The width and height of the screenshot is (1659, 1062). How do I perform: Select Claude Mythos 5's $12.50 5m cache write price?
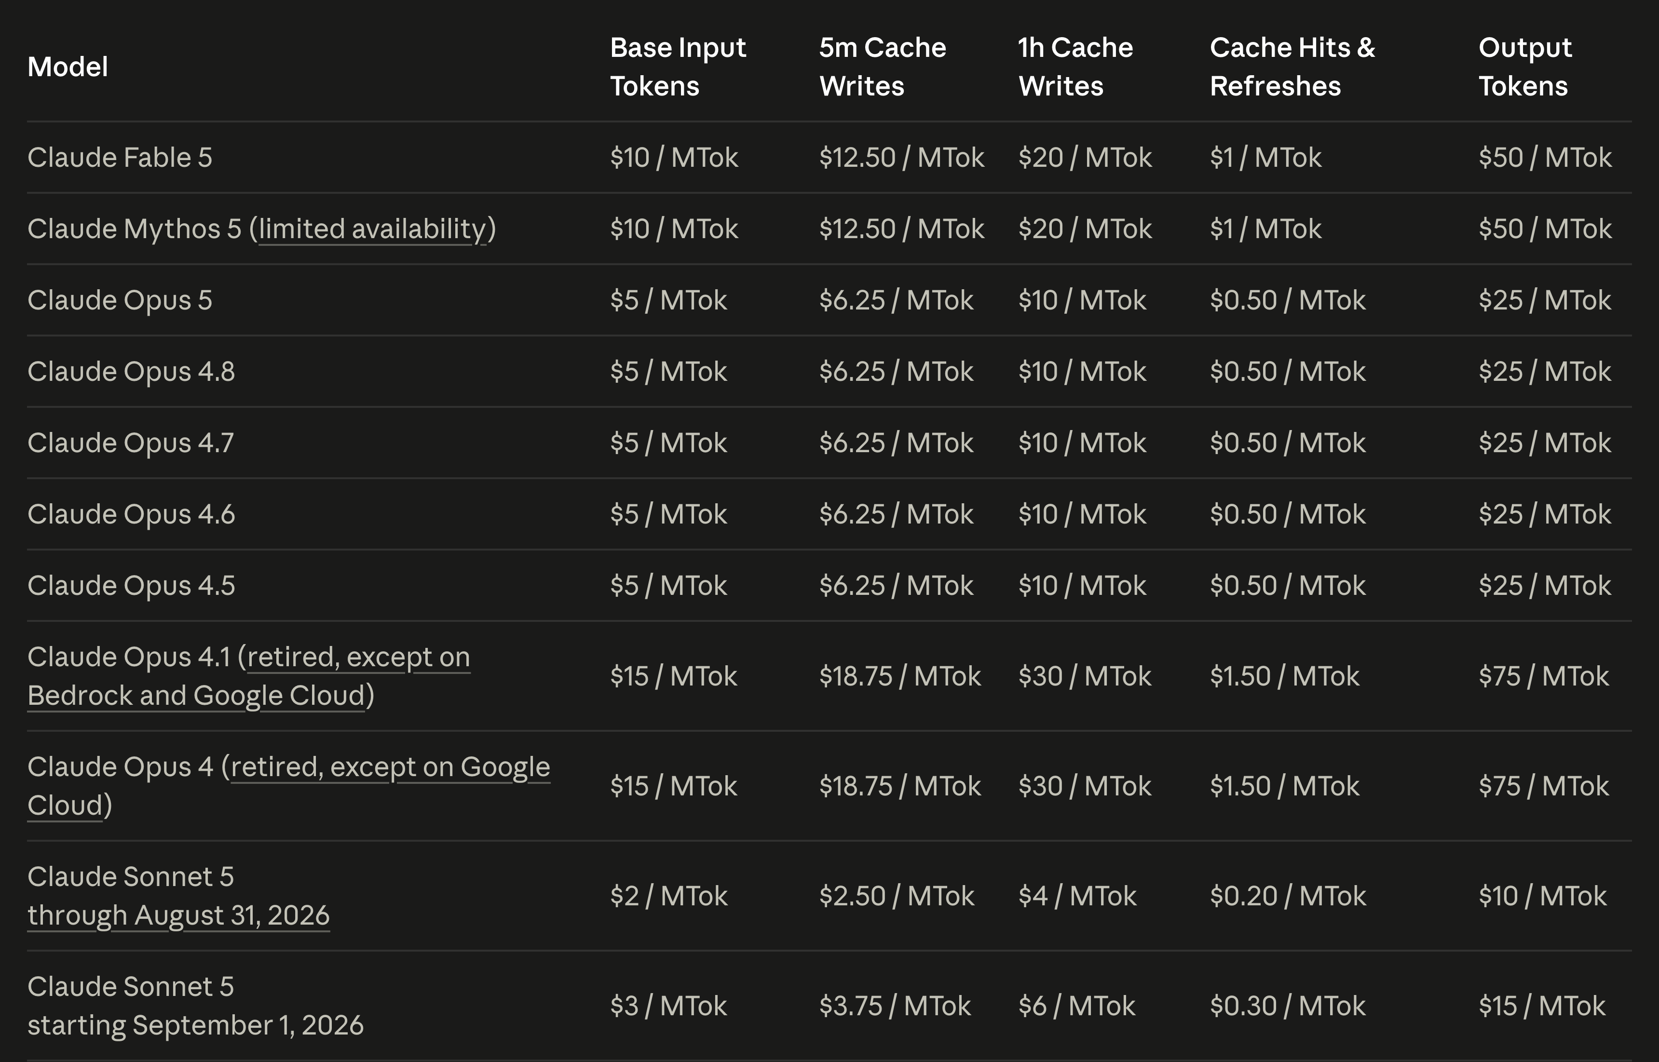(901, 229)
